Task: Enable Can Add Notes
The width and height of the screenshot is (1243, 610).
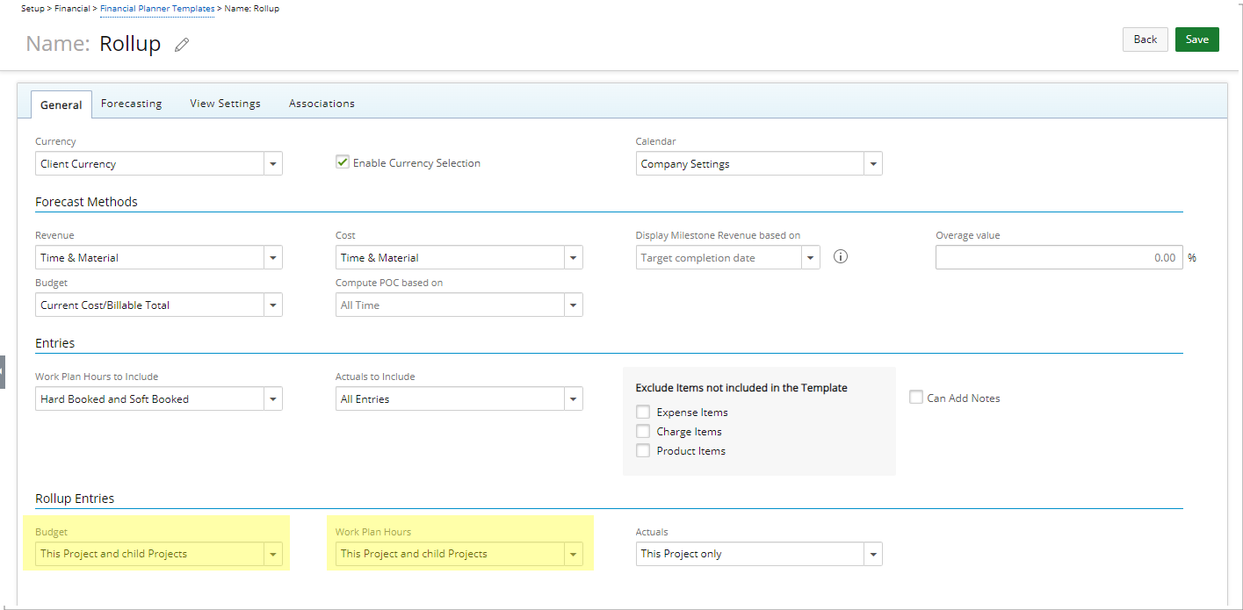Action: click(x=916, y=398)
